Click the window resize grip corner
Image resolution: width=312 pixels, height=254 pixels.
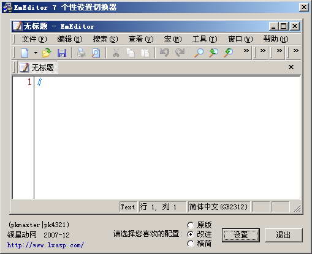pyautogui.click(x=297, y=209)
